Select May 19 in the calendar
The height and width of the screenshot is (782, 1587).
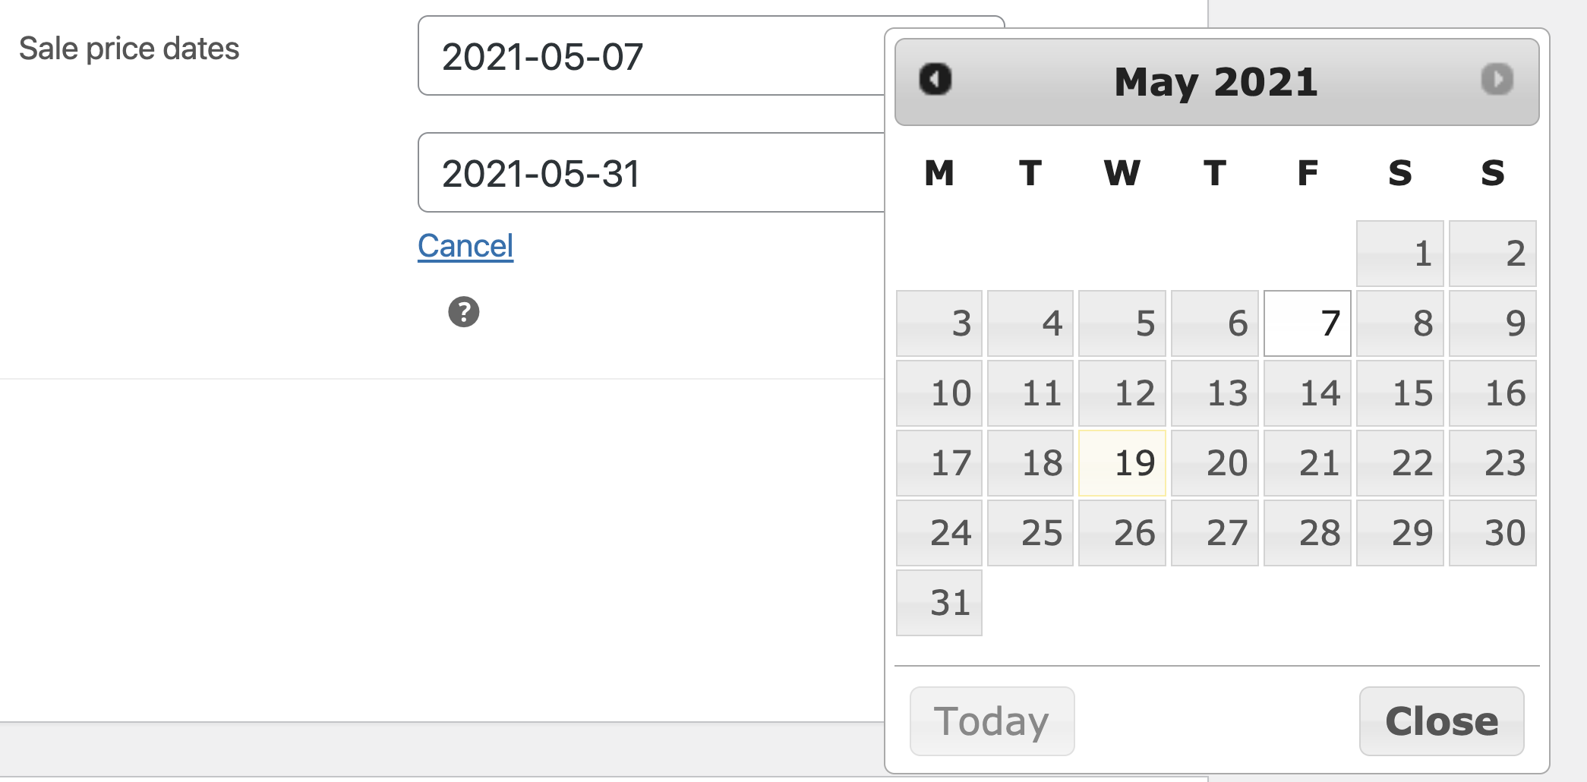pos(1122,463)
